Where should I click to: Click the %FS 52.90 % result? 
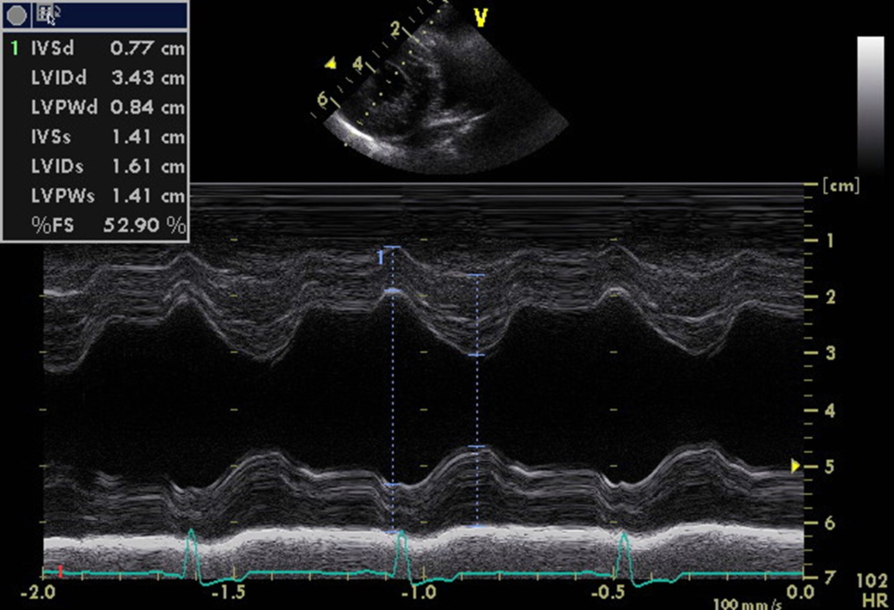tap(108, 226)
